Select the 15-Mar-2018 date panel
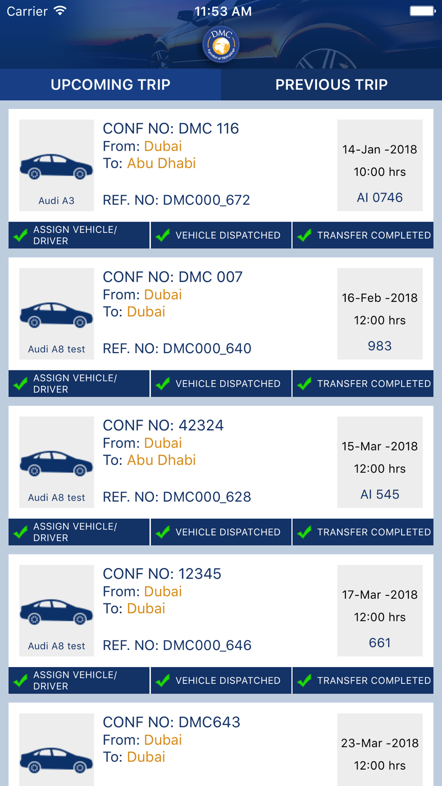Image resolution: width=442 pixels, height=786 pixels. 380,462
